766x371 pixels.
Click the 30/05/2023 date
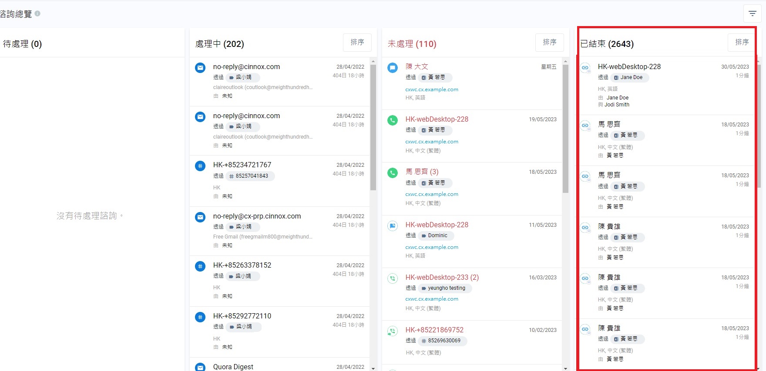735,67
